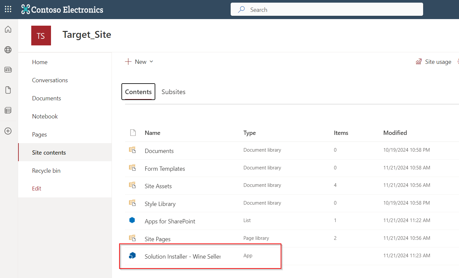Click the Contoso Electronics logo icon
This screenshot has height=278, width=459.
pos(26,10)
